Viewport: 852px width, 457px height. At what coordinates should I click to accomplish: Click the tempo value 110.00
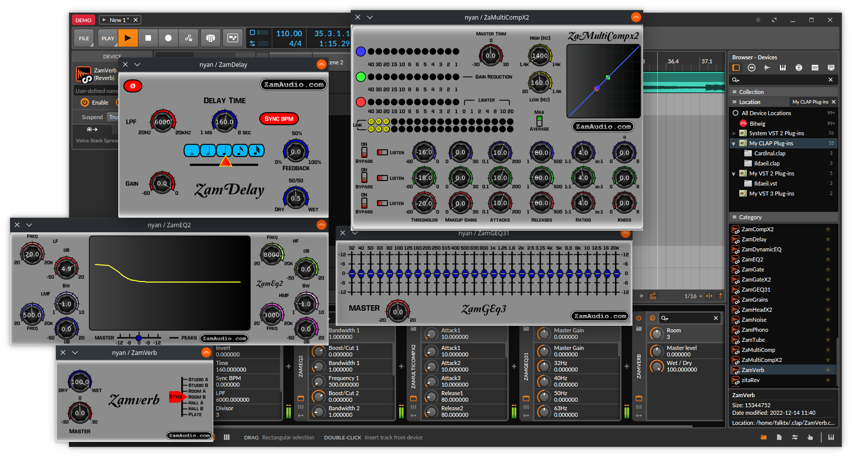(x=289, y=34)
